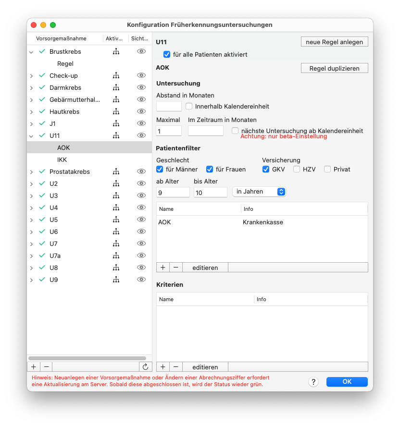Collapse the U11 tree entry

point(31,135)
